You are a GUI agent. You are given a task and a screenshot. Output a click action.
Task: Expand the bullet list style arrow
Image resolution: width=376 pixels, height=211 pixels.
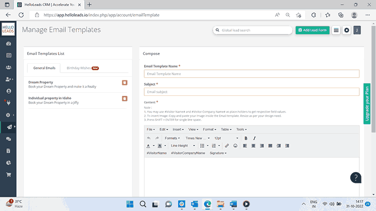coord(208,146)
